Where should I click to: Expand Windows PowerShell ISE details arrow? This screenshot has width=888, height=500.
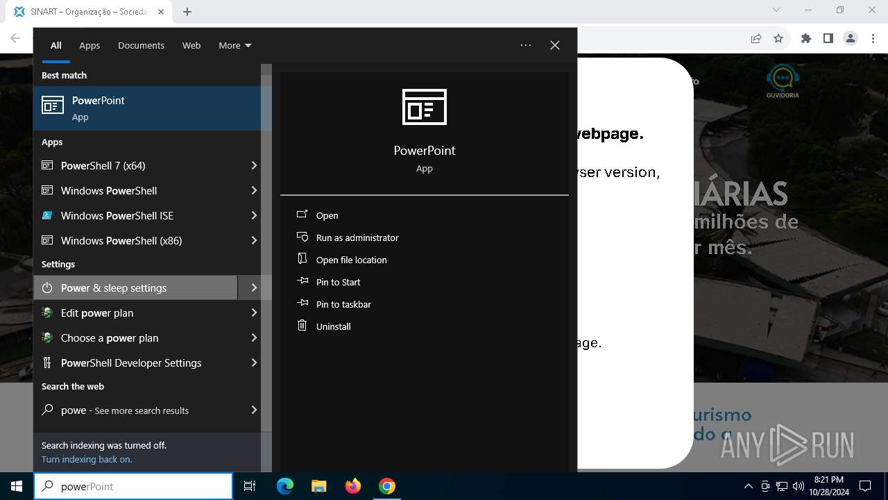254,215
